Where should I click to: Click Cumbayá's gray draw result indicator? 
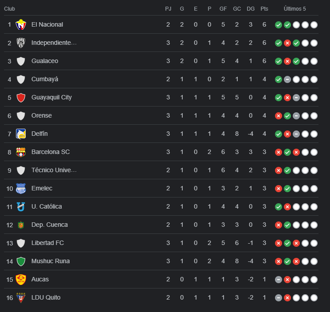[x=287, y=79]
